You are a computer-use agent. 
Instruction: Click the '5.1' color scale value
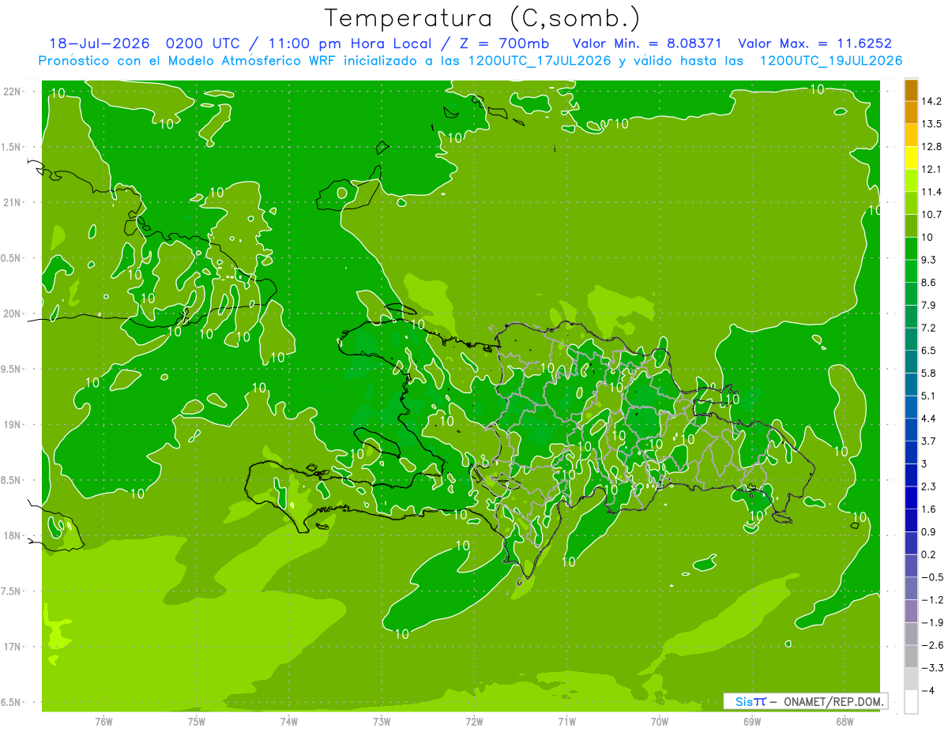click(x=929, y=396)
